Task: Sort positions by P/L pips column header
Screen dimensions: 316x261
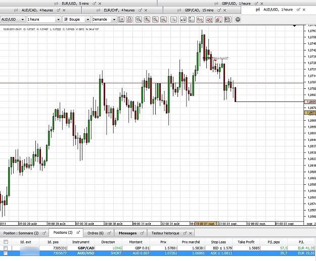Action: coord(274,242)
